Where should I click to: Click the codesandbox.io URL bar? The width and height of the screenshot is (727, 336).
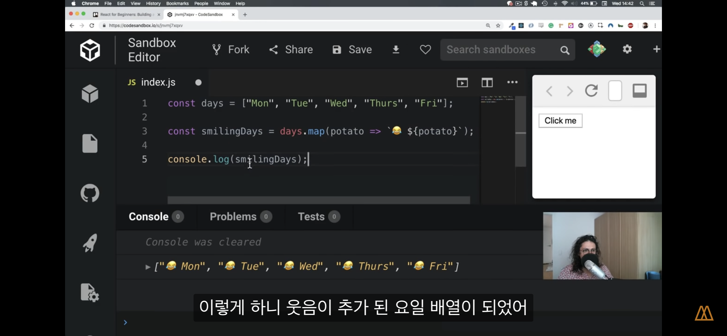[x=292, y=25]
